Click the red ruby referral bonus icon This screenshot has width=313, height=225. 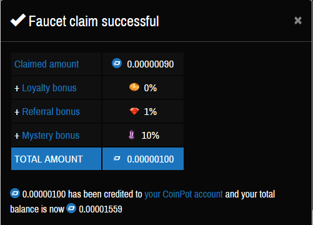click(134, 111)
